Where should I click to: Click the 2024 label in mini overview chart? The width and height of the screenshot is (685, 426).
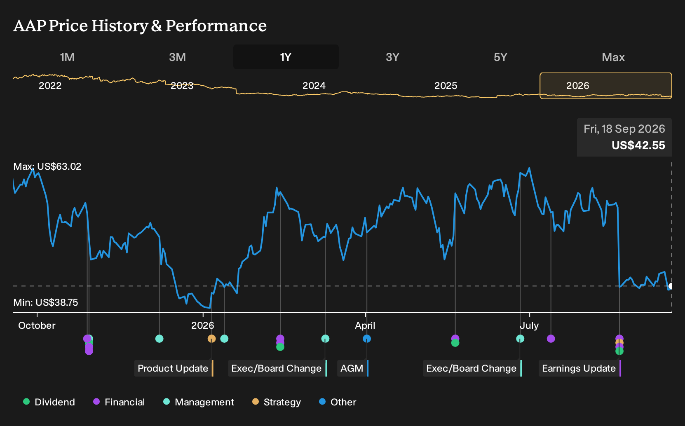click(x=314, y=86)
